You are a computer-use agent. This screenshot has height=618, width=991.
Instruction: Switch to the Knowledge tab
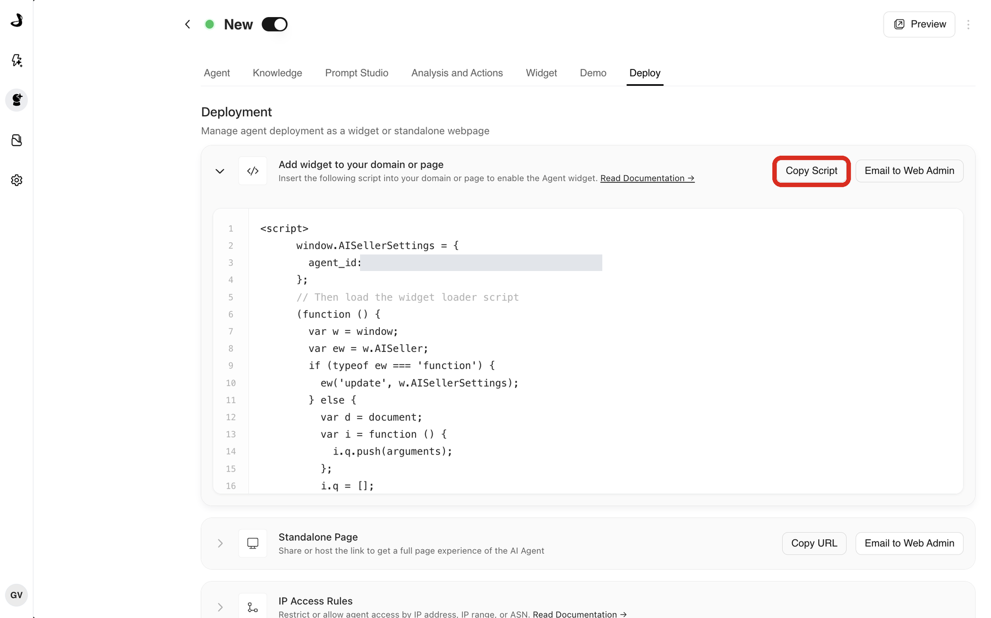point(277,73)
